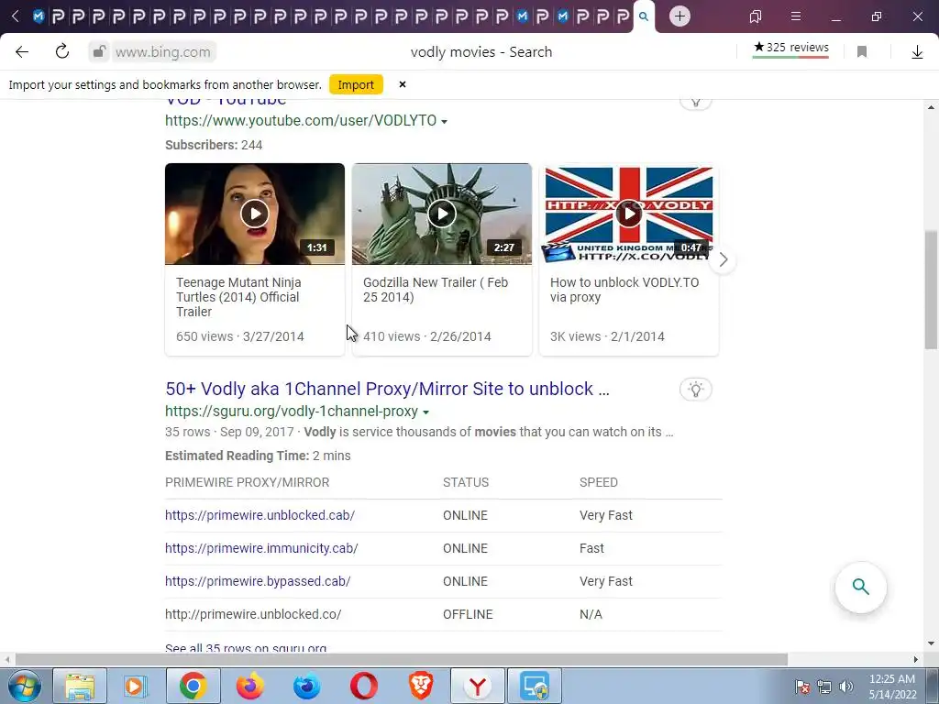Open https://primewire.bypassed.cab/ link
The image size is (939, 704).
click(258, 581)
